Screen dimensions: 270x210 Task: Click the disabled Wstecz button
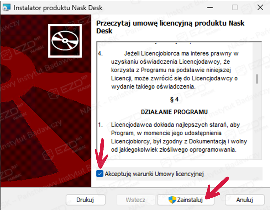(135, 200)
